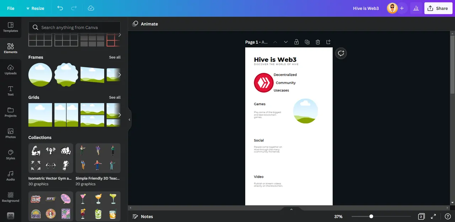Add collaborator with plus icon
This screenshot has height=222, width=455.
[x=402, y=8]
